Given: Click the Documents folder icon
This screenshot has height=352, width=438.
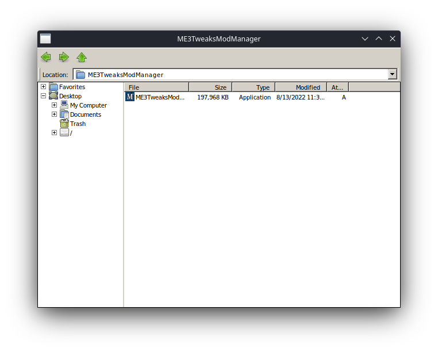Looking at the screenshot, I should coord(64,114).
